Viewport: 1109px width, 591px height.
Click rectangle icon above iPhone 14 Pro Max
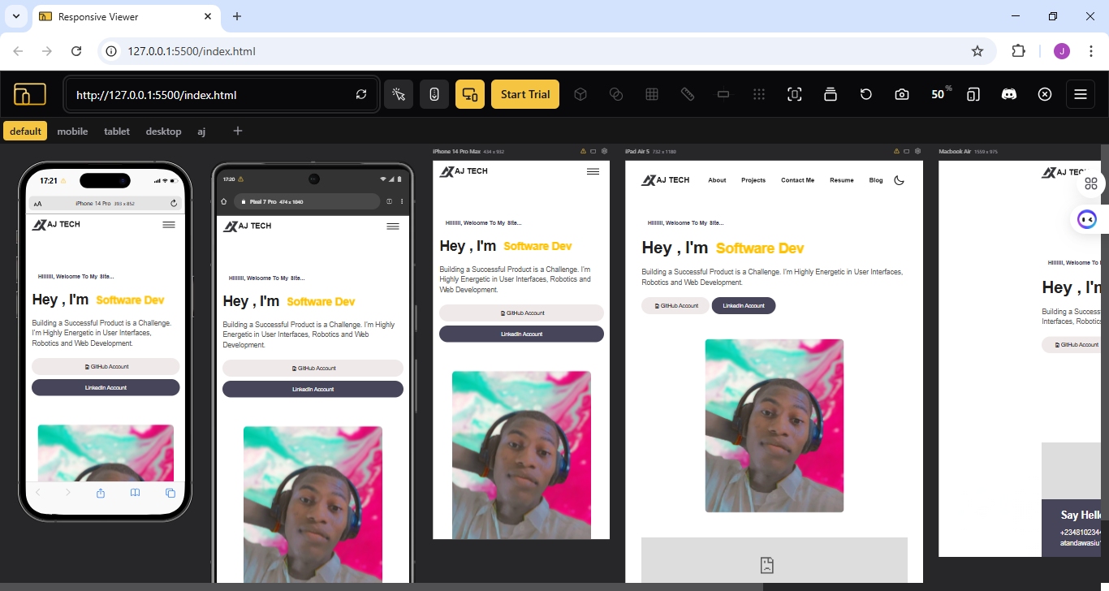point(593,151)
